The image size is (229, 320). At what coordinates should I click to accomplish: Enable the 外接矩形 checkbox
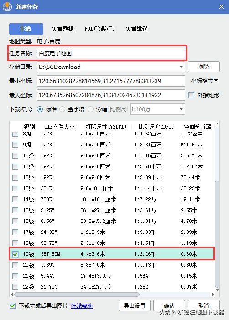coord(192,95)
